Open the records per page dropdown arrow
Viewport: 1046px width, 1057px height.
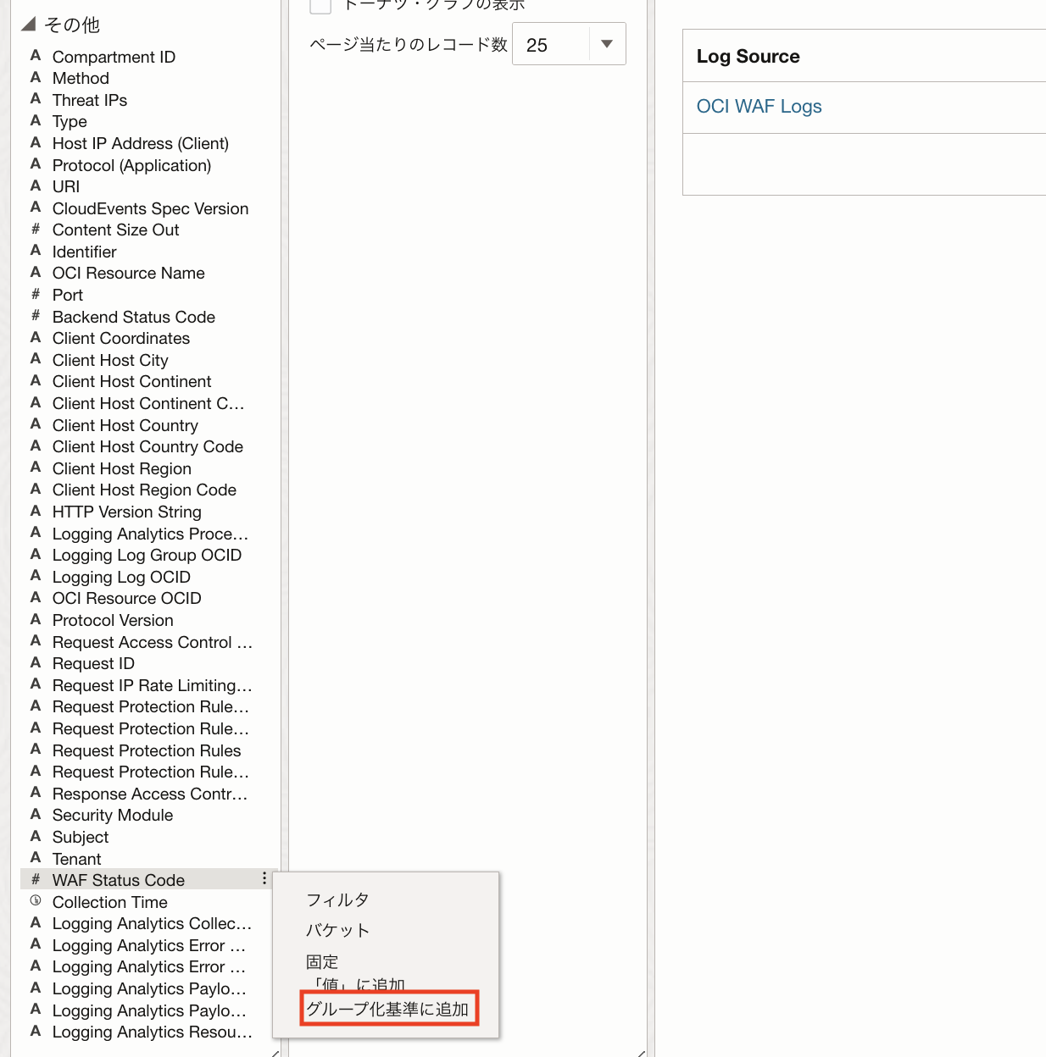point(607,44)
